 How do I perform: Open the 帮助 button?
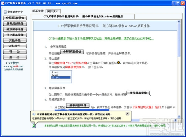point(15,52)
